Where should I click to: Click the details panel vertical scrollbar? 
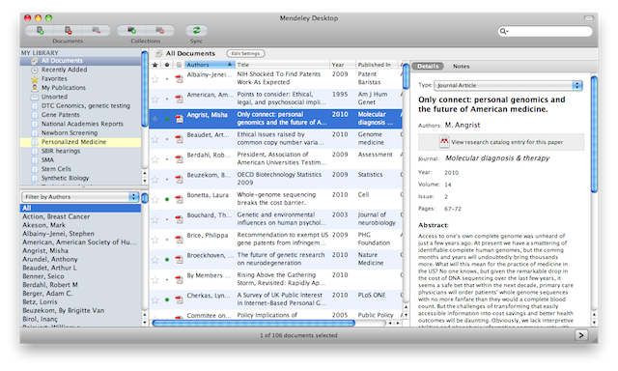(x=594, y=134)
